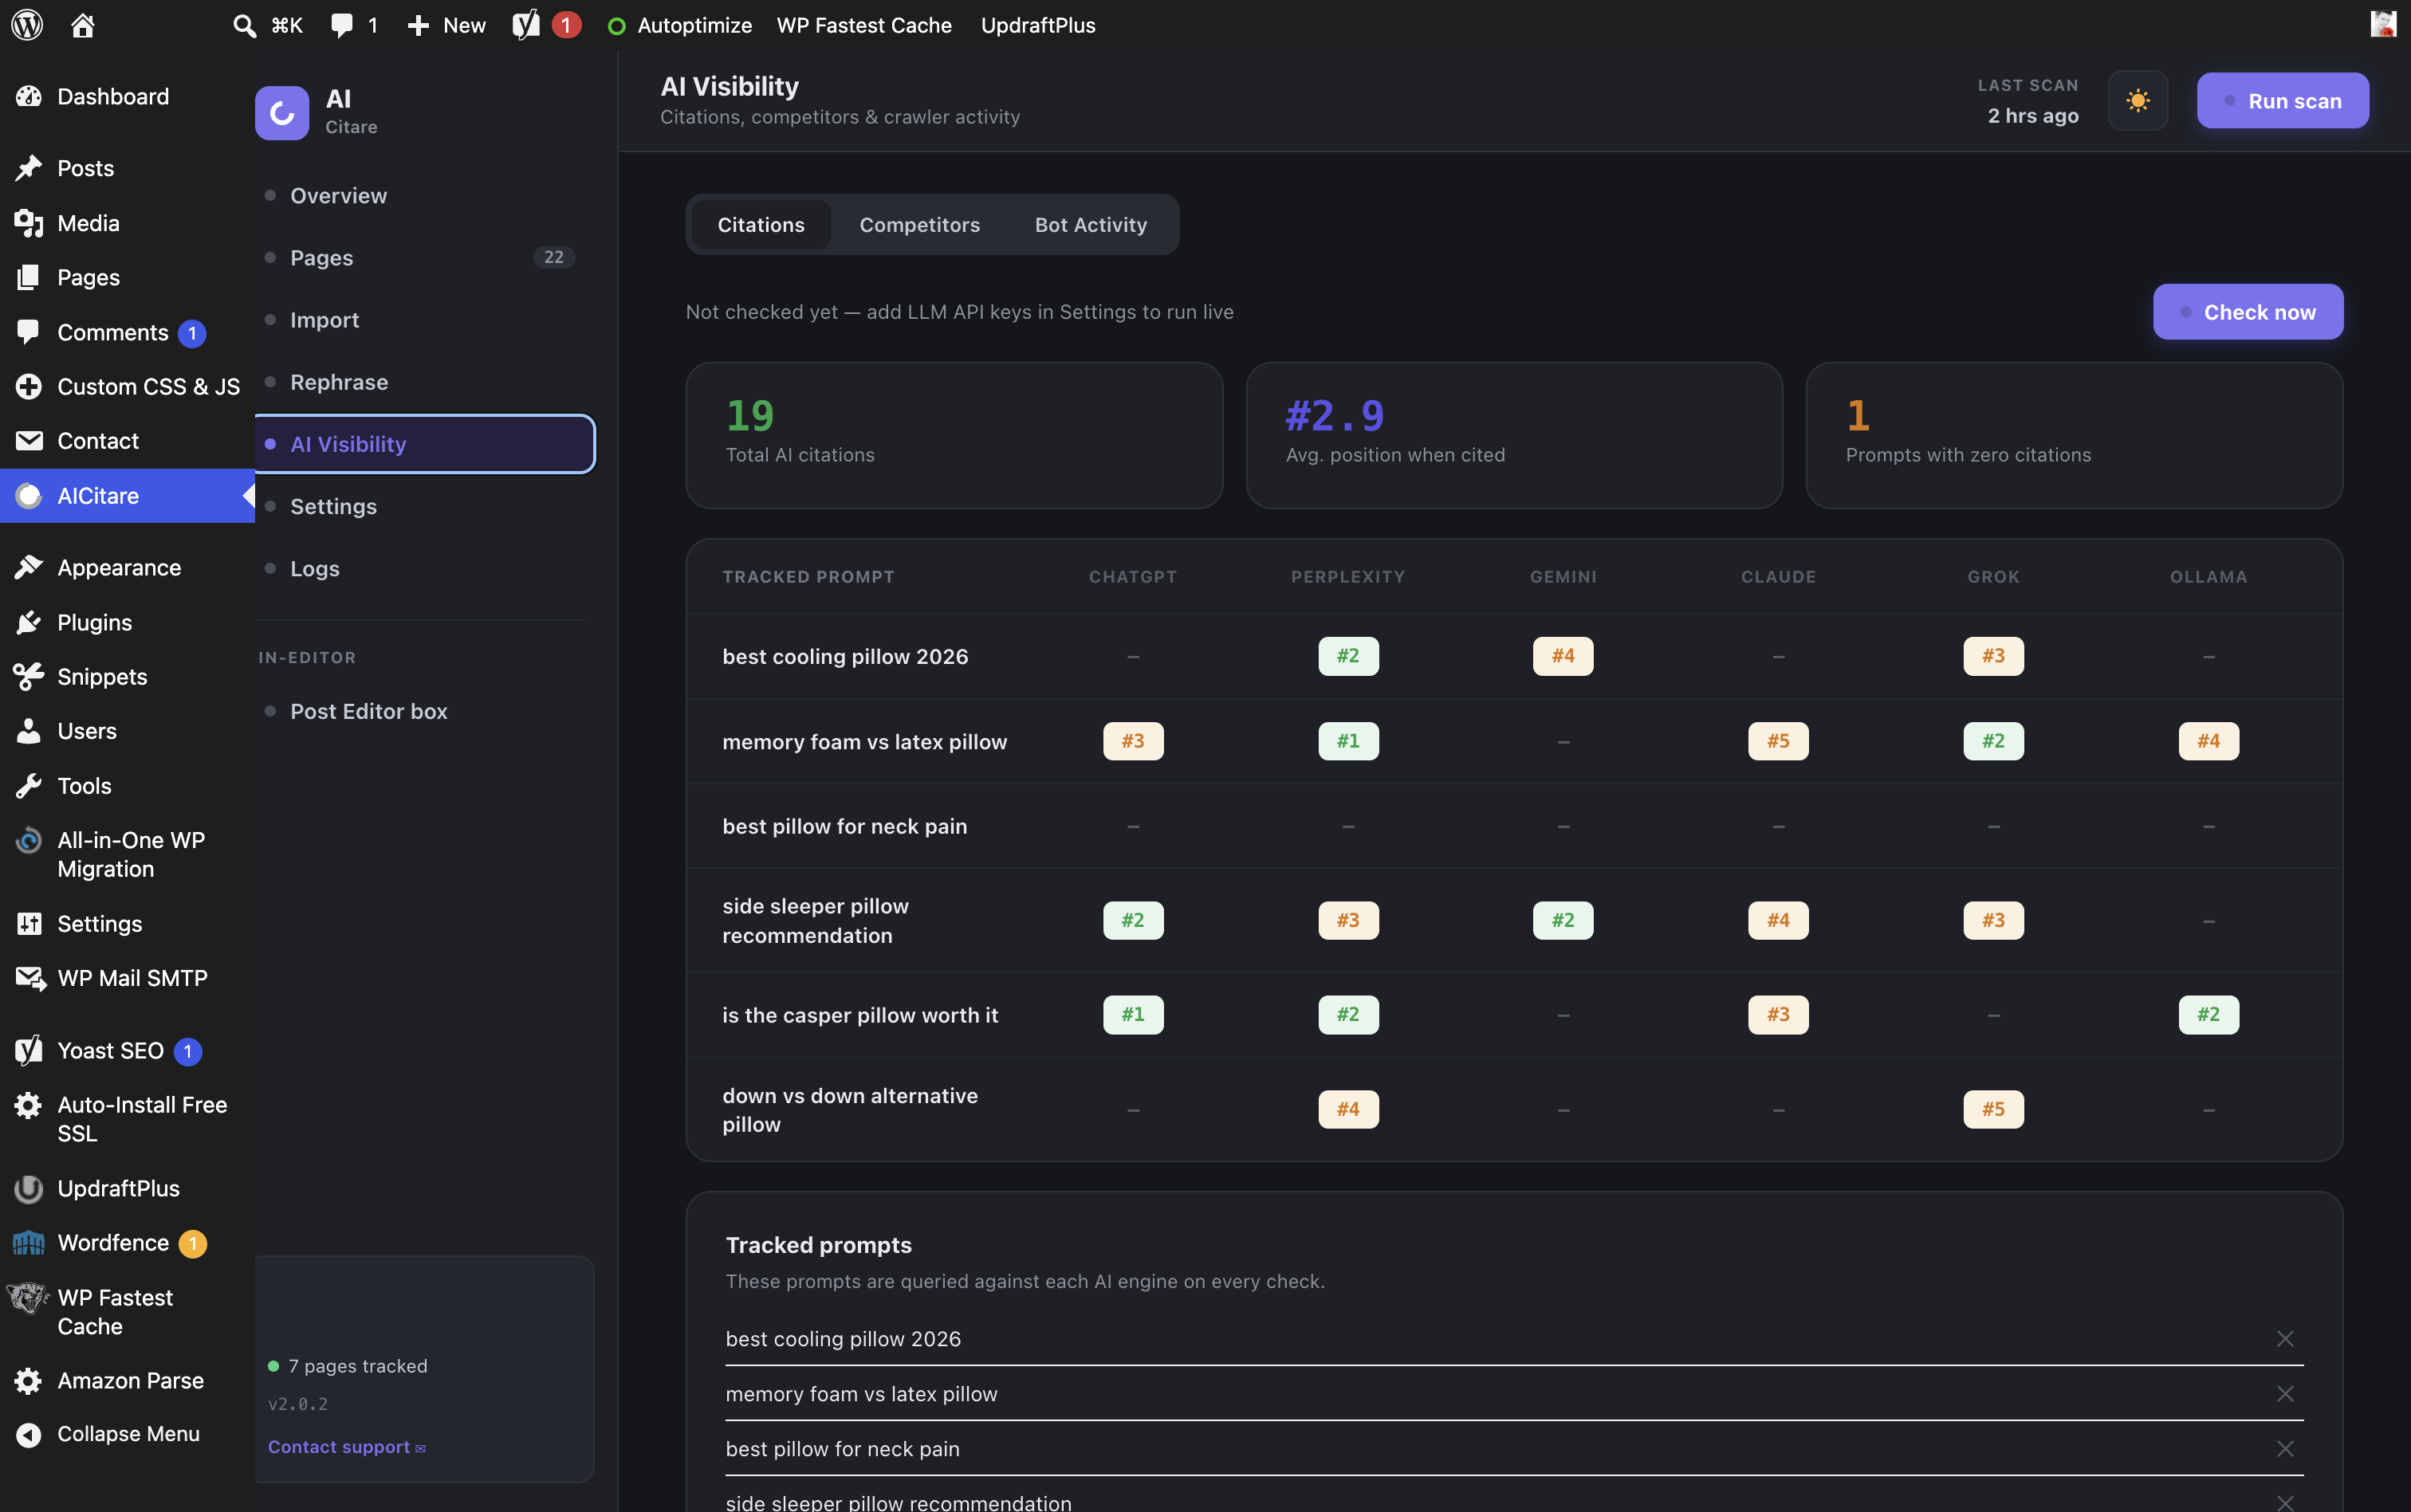Image resolution: width=2411 pixels, height=1512 pixels.
Task: Click the Avg. position when cited card
Action: pos(1514,436)
